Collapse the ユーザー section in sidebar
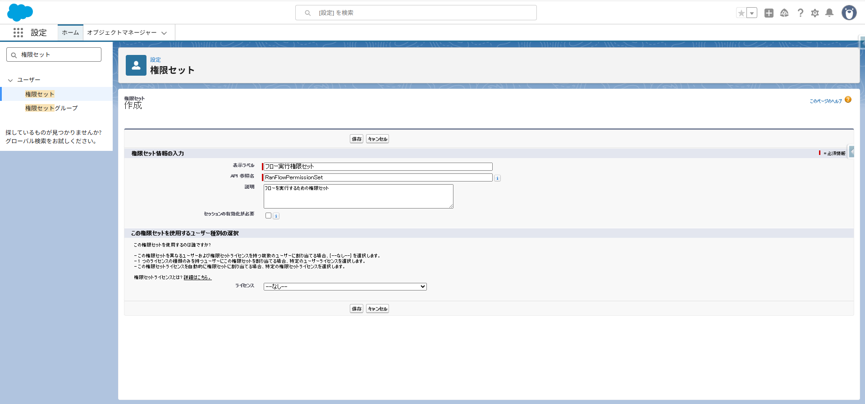The width and height of the screenshot is (865, 404). click(10, 80)
